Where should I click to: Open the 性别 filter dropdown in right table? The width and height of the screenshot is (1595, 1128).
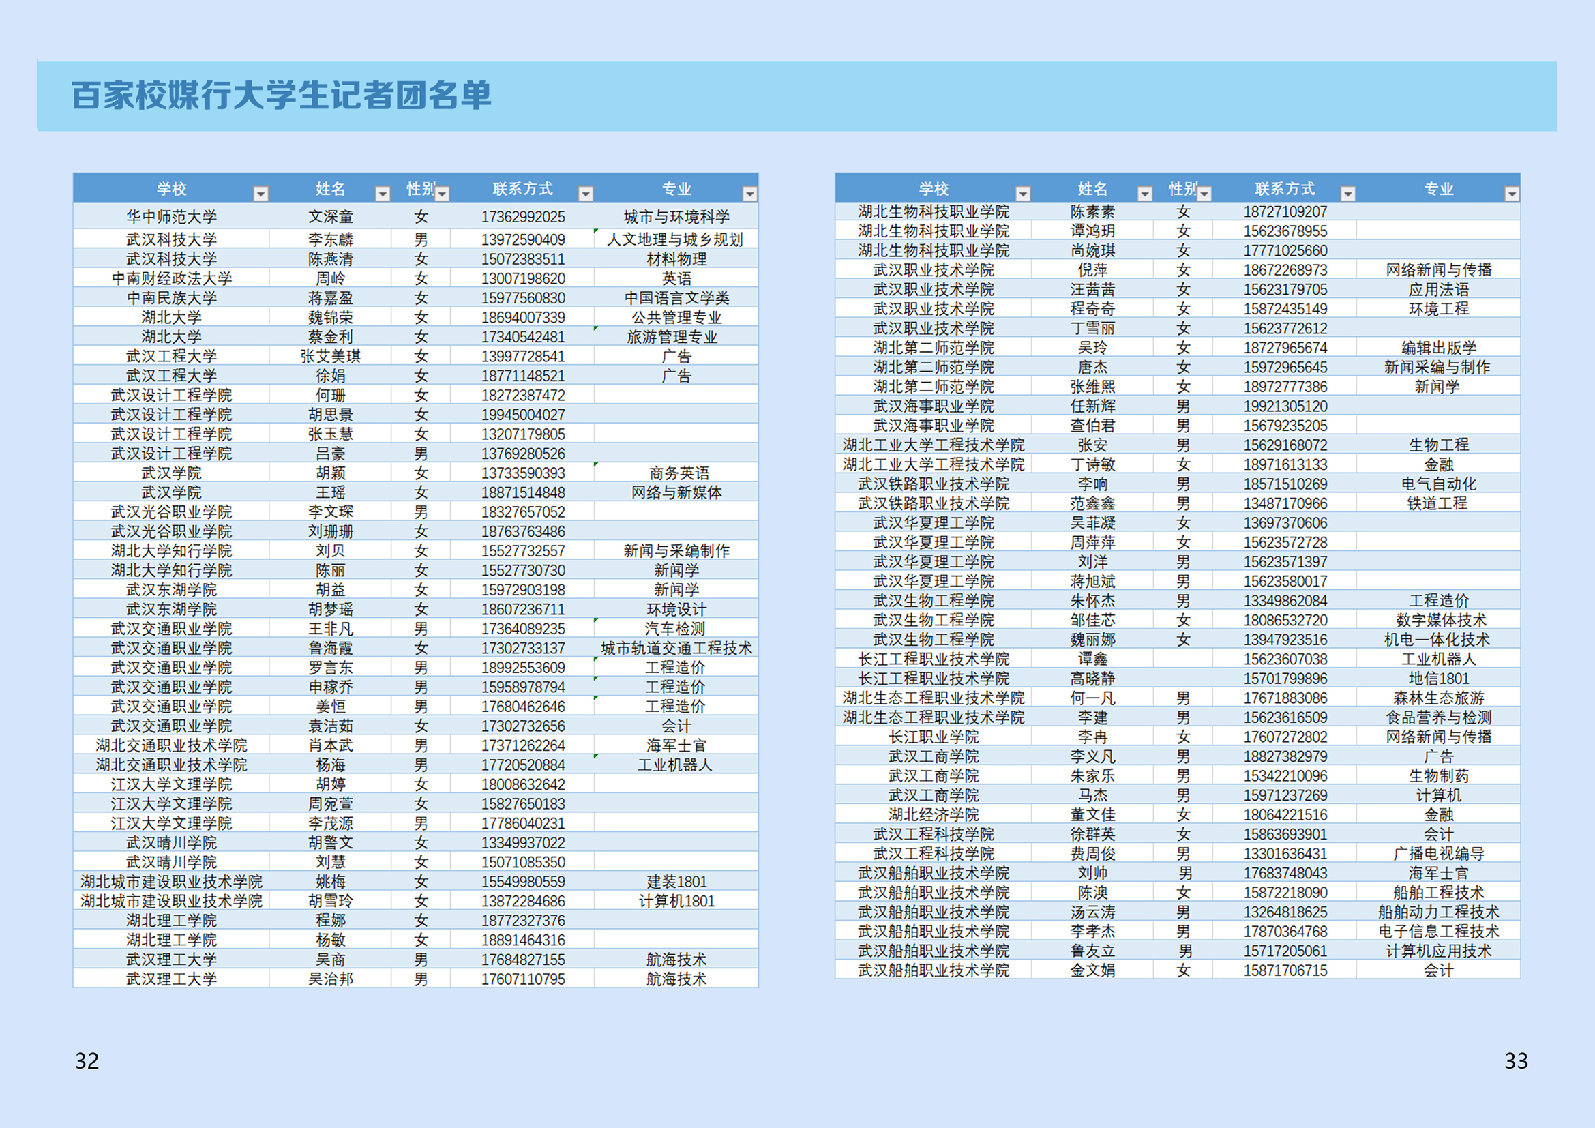pyautogui.click(x=1204, y=194)
